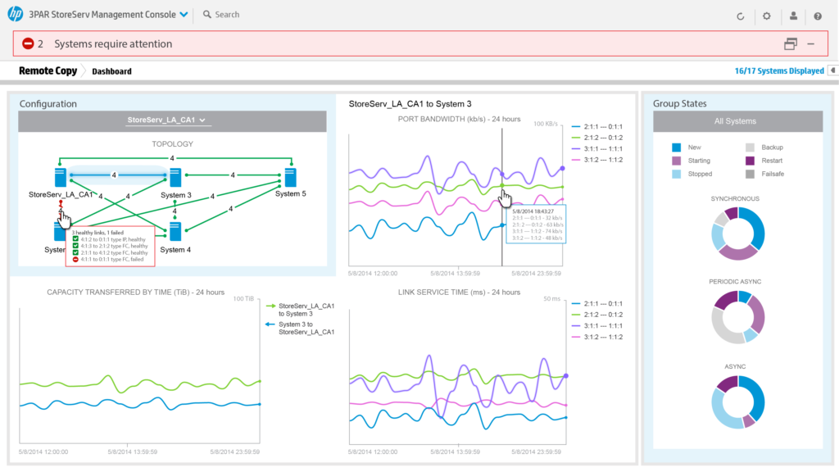This screenshot has width=839, height=472.
Task: Click green data point on bandwidth chart
Action: (502, 186)
